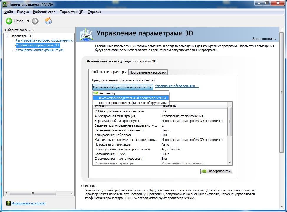Close the NVIDIA control panel window
Image resolution: width=287 pixels, height=212 pixels.
(x=278, y=3)
